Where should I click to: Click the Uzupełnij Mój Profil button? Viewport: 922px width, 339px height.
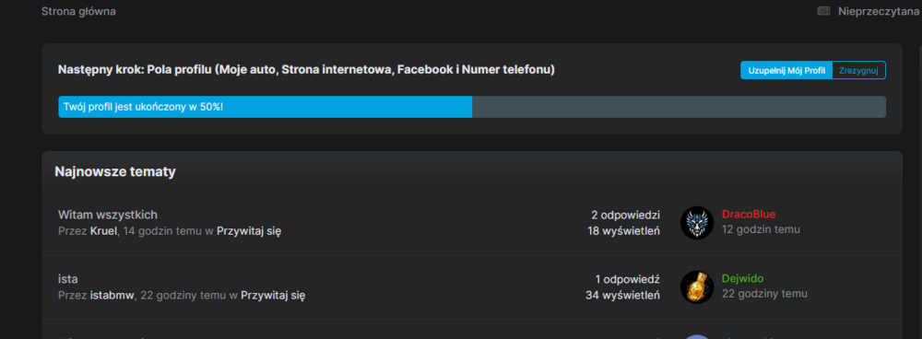click(786, 71)
